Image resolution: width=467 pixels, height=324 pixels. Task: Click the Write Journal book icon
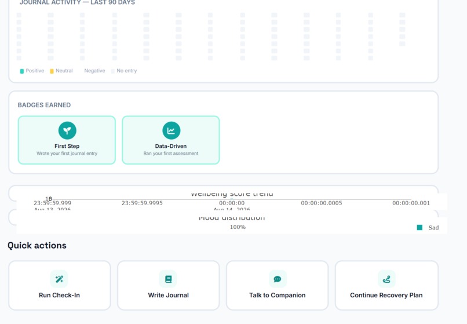(x=168, y=279)
